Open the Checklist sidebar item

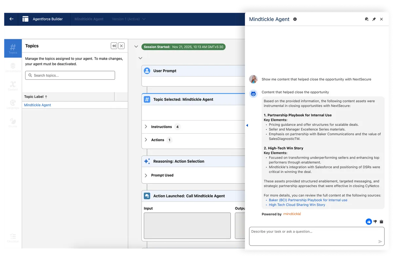pyautogui.click(x=13, y=238)
